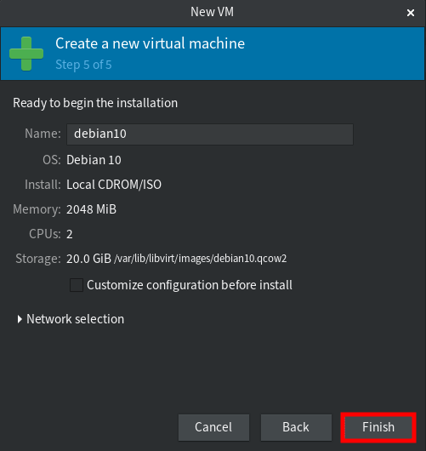
Task: Go Back to the previous step
Action: coord(296,427)
